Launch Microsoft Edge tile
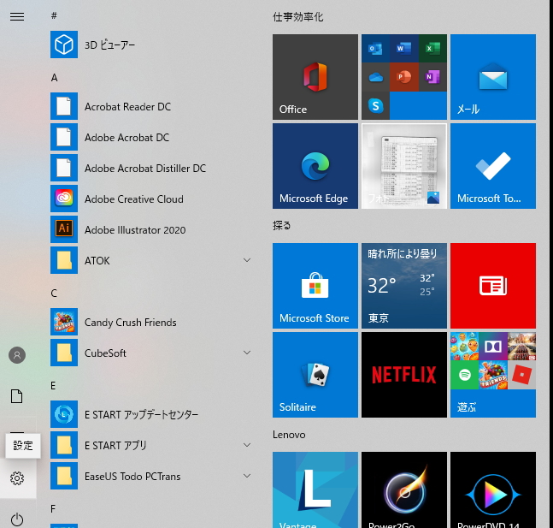 [315, 166]
